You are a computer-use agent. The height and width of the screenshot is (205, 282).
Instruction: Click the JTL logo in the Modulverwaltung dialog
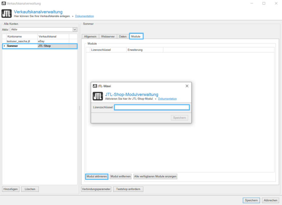pyautogui.click(x=98, y=96)
